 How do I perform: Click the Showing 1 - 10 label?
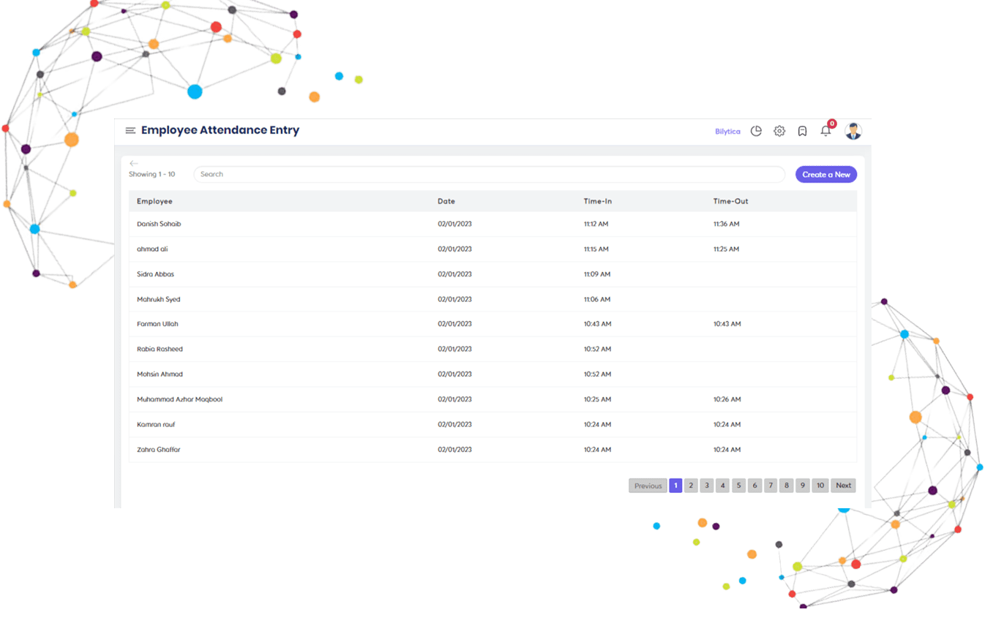point(152,174)
